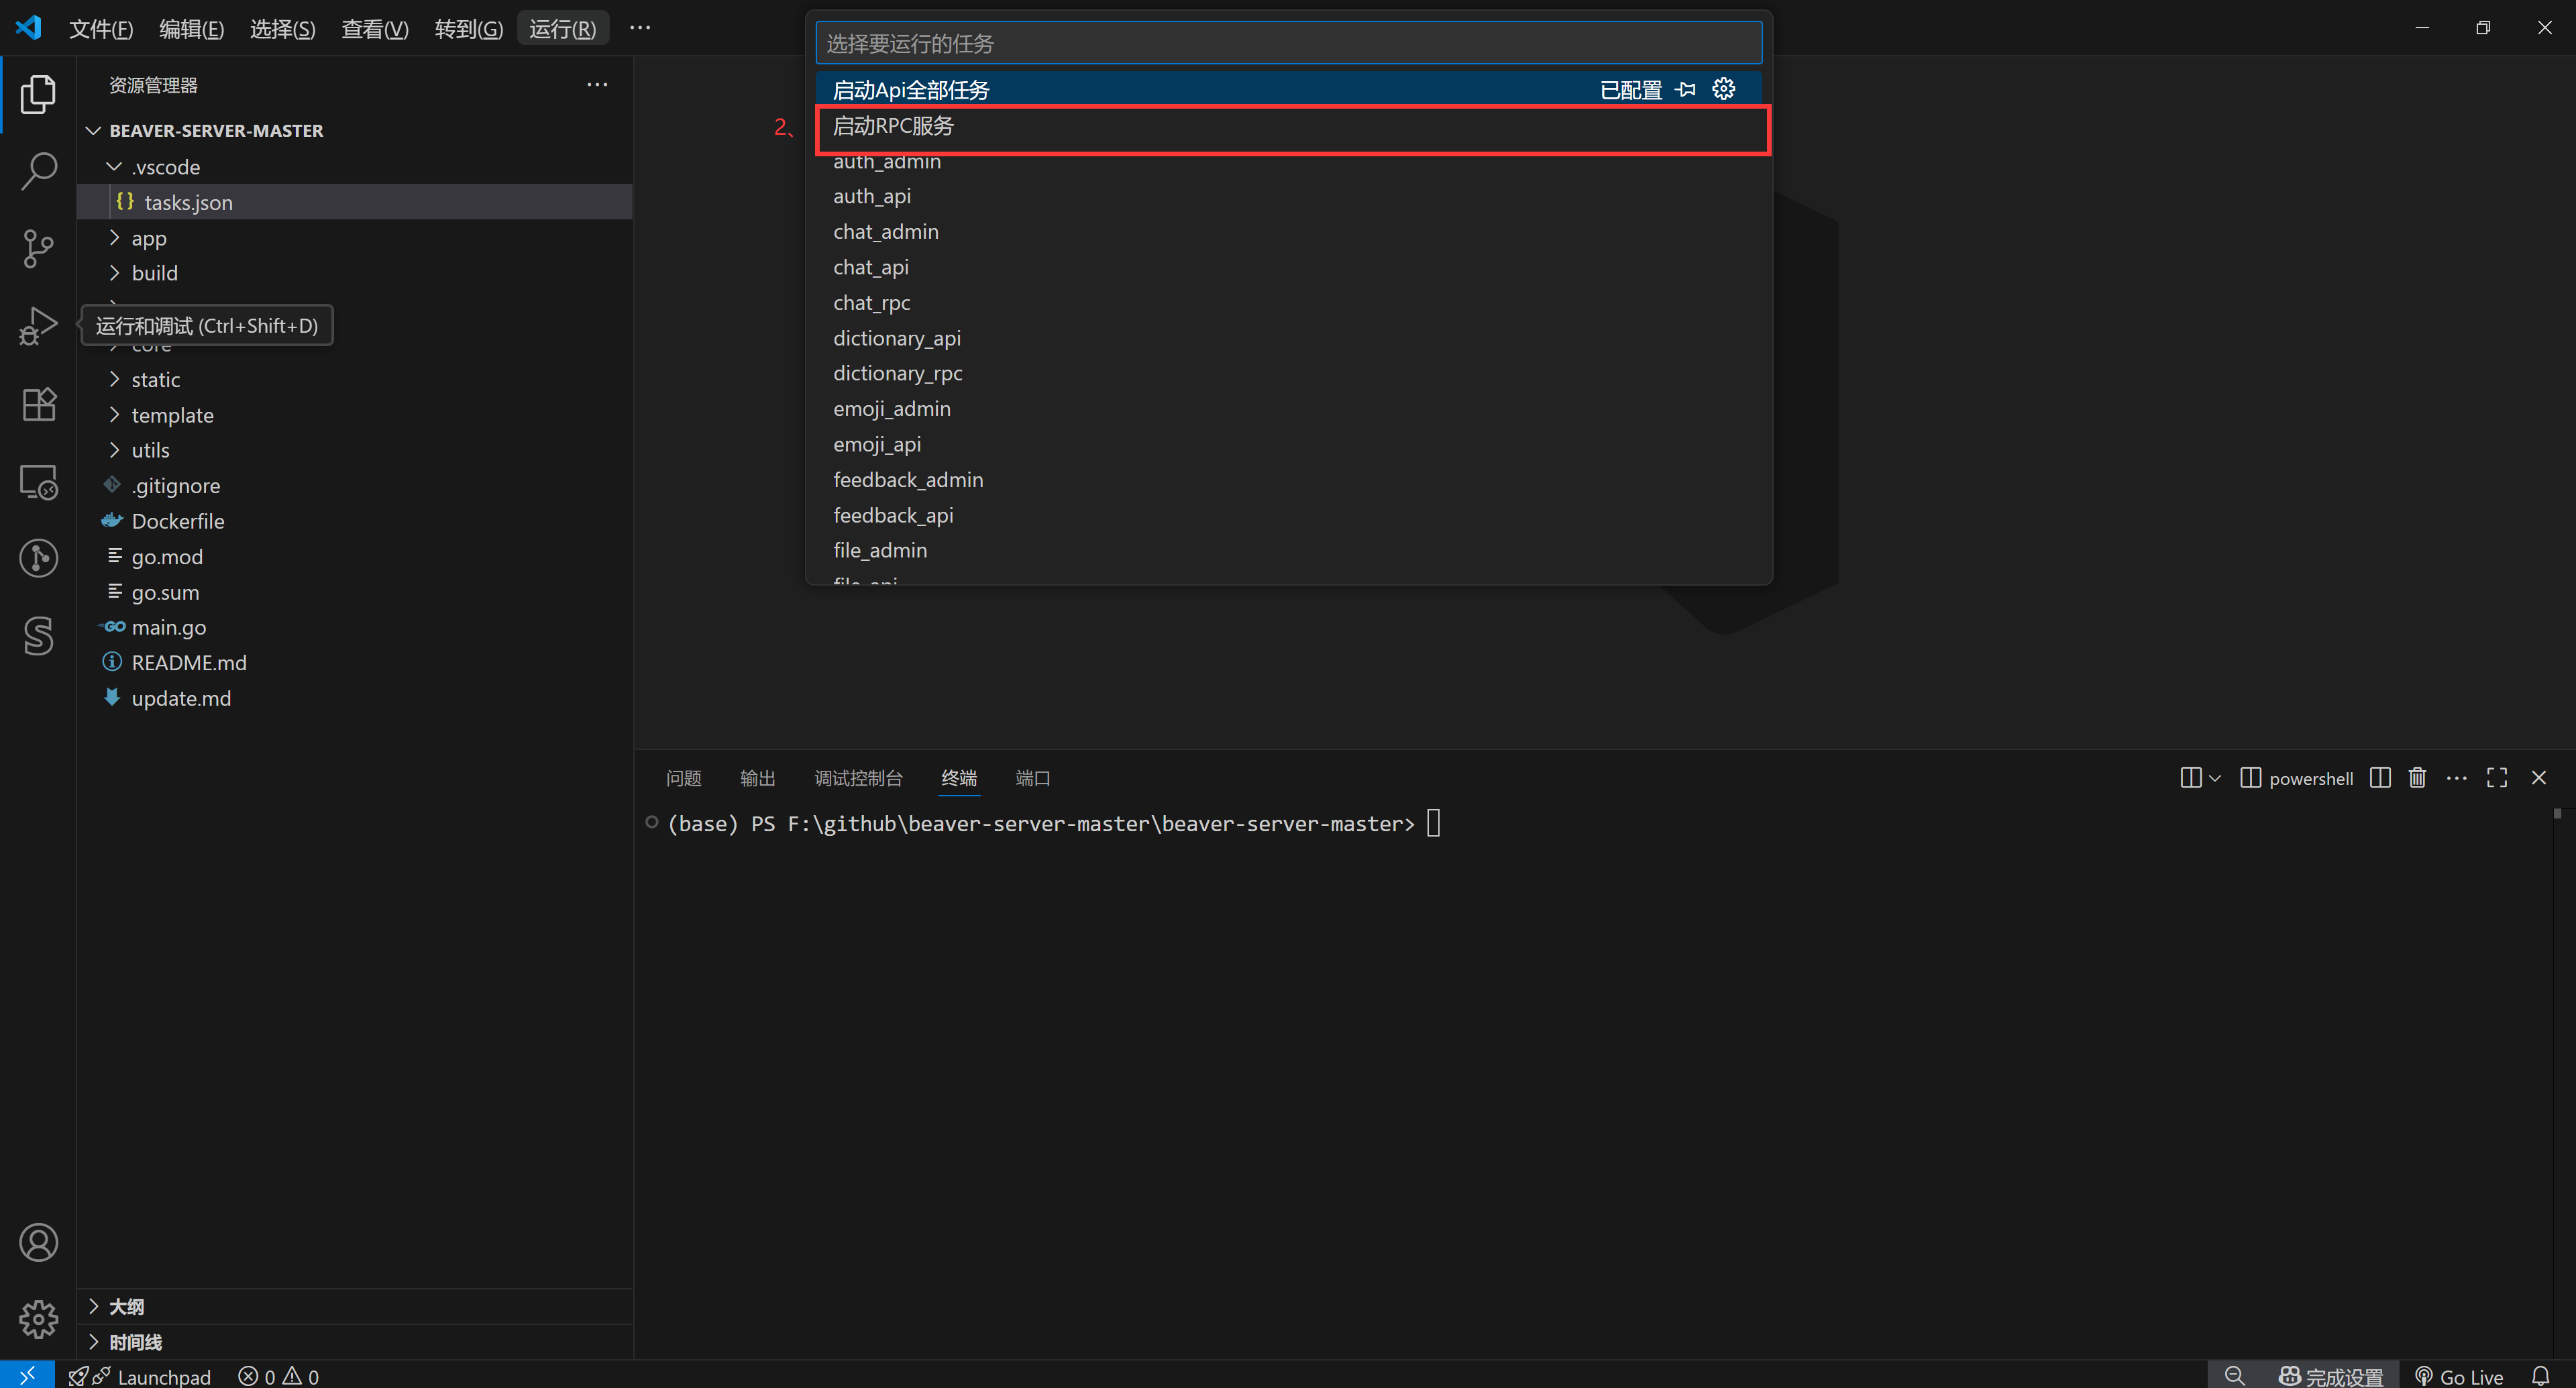Switch to the 端口 tab
Viewport: 2576px width, 1388px height.
click(1033, 778)
